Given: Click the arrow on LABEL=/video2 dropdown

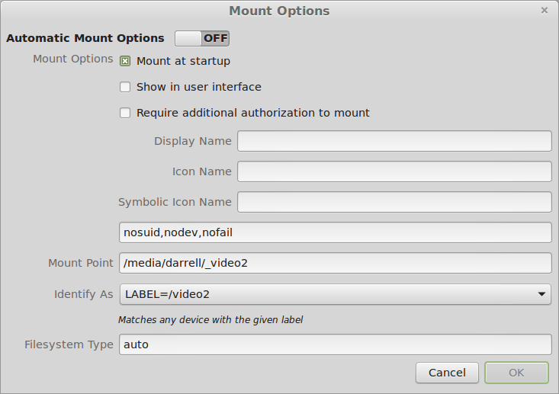Looking at the screenshot, I should tap(541, 293).
